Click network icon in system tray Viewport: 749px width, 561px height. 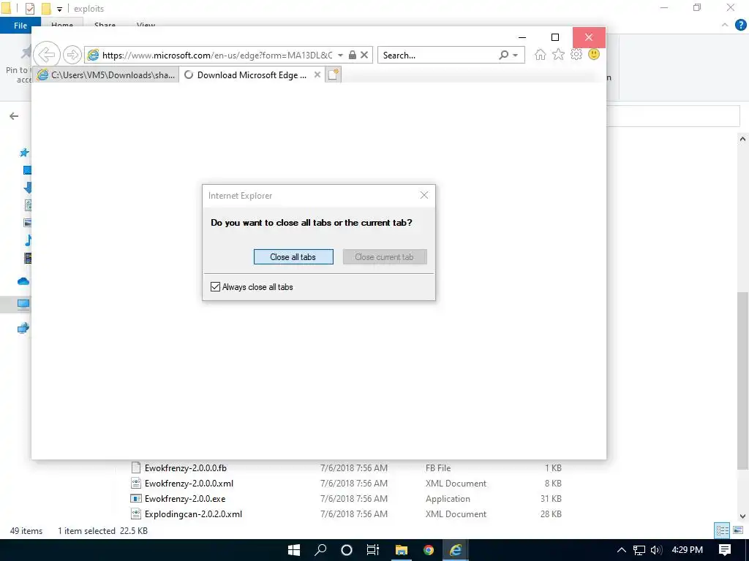click(639, 550)
